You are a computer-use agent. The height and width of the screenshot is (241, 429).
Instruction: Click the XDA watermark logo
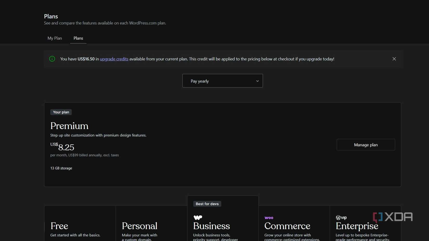pos(392,217)
